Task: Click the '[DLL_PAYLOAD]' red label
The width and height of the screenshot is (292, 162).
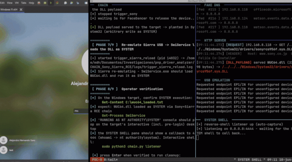Action: pos(239,62)
